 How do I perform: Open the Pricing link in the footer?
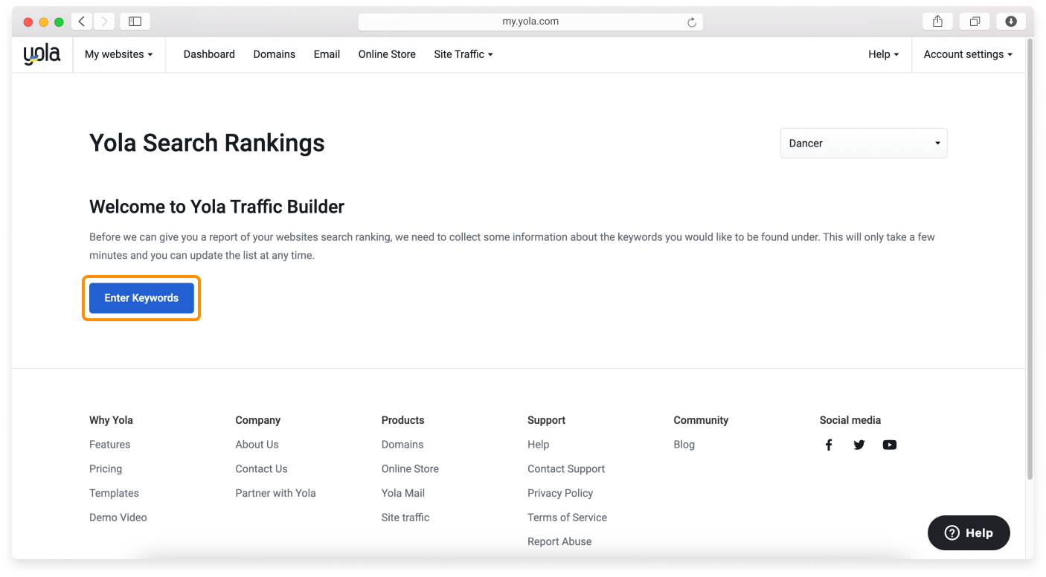pyautogui.click(x=105, y=468)
